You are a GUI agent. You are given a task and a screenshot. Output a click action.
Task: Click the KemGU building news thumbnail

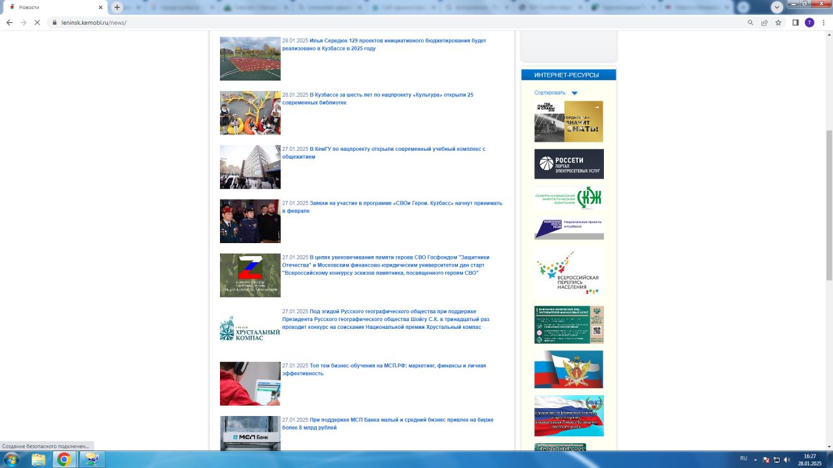coord(250,167)
